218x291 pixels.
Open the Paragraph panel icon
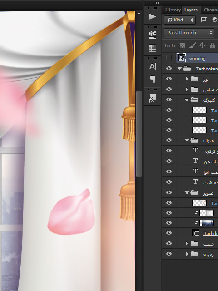coord(153,79)
